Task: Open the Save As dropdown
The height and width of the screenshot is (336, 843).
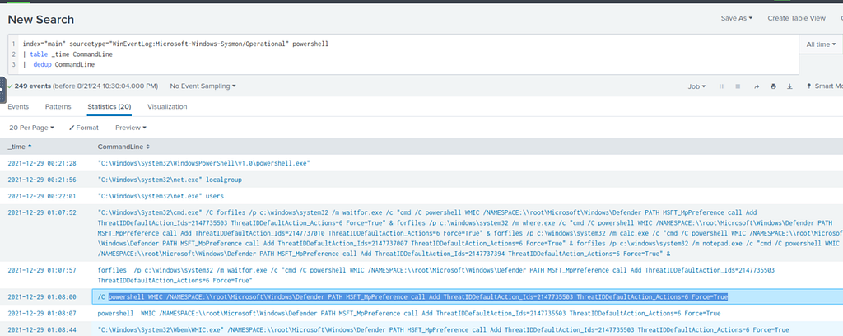Action: [737, 18]
